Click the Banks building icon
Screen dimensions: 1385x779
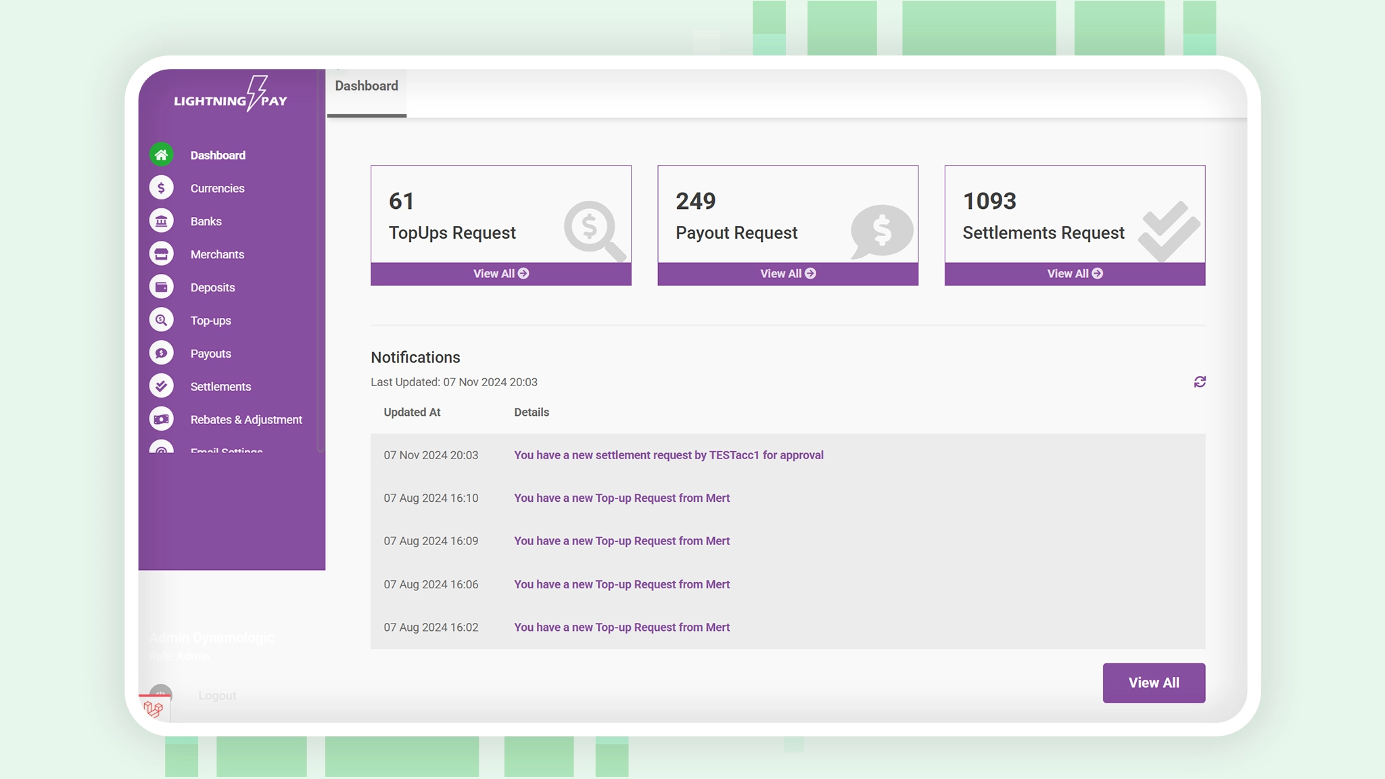[161, 221]
